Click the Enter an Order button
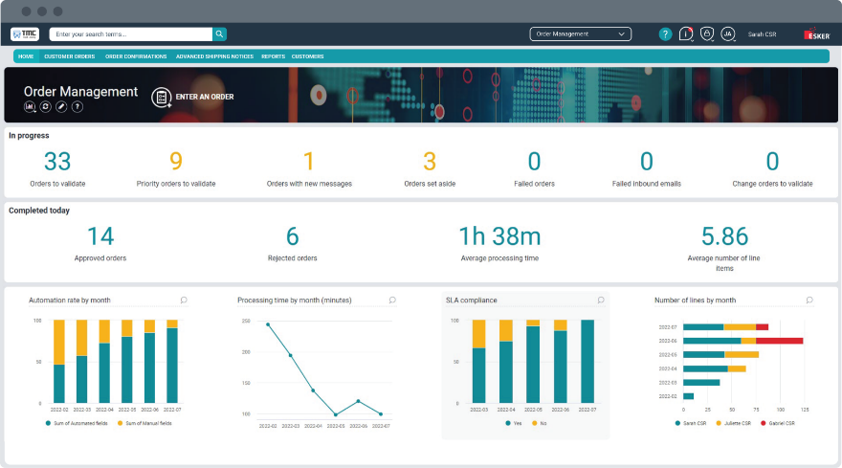Viewport: 842px width, 468px height. [192, 97]
